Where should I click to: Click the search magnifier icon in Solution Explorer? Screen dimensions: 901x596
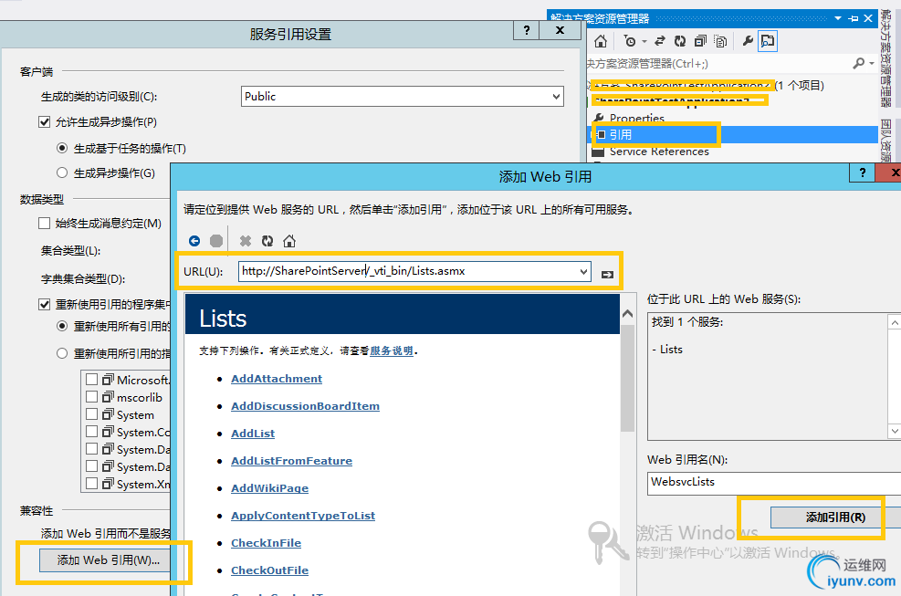[858, 63]
